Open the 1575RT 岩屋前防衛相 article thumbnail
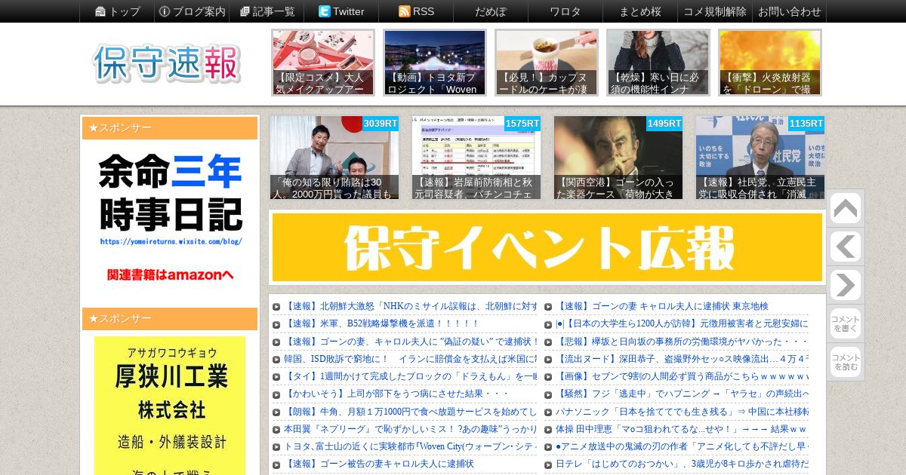The width and height of the screenshot is (906, 475). coord(476,158)
